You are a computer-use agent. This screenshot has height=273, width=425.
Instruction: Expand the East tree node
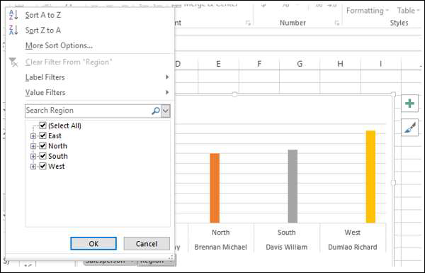coord(33,136)
